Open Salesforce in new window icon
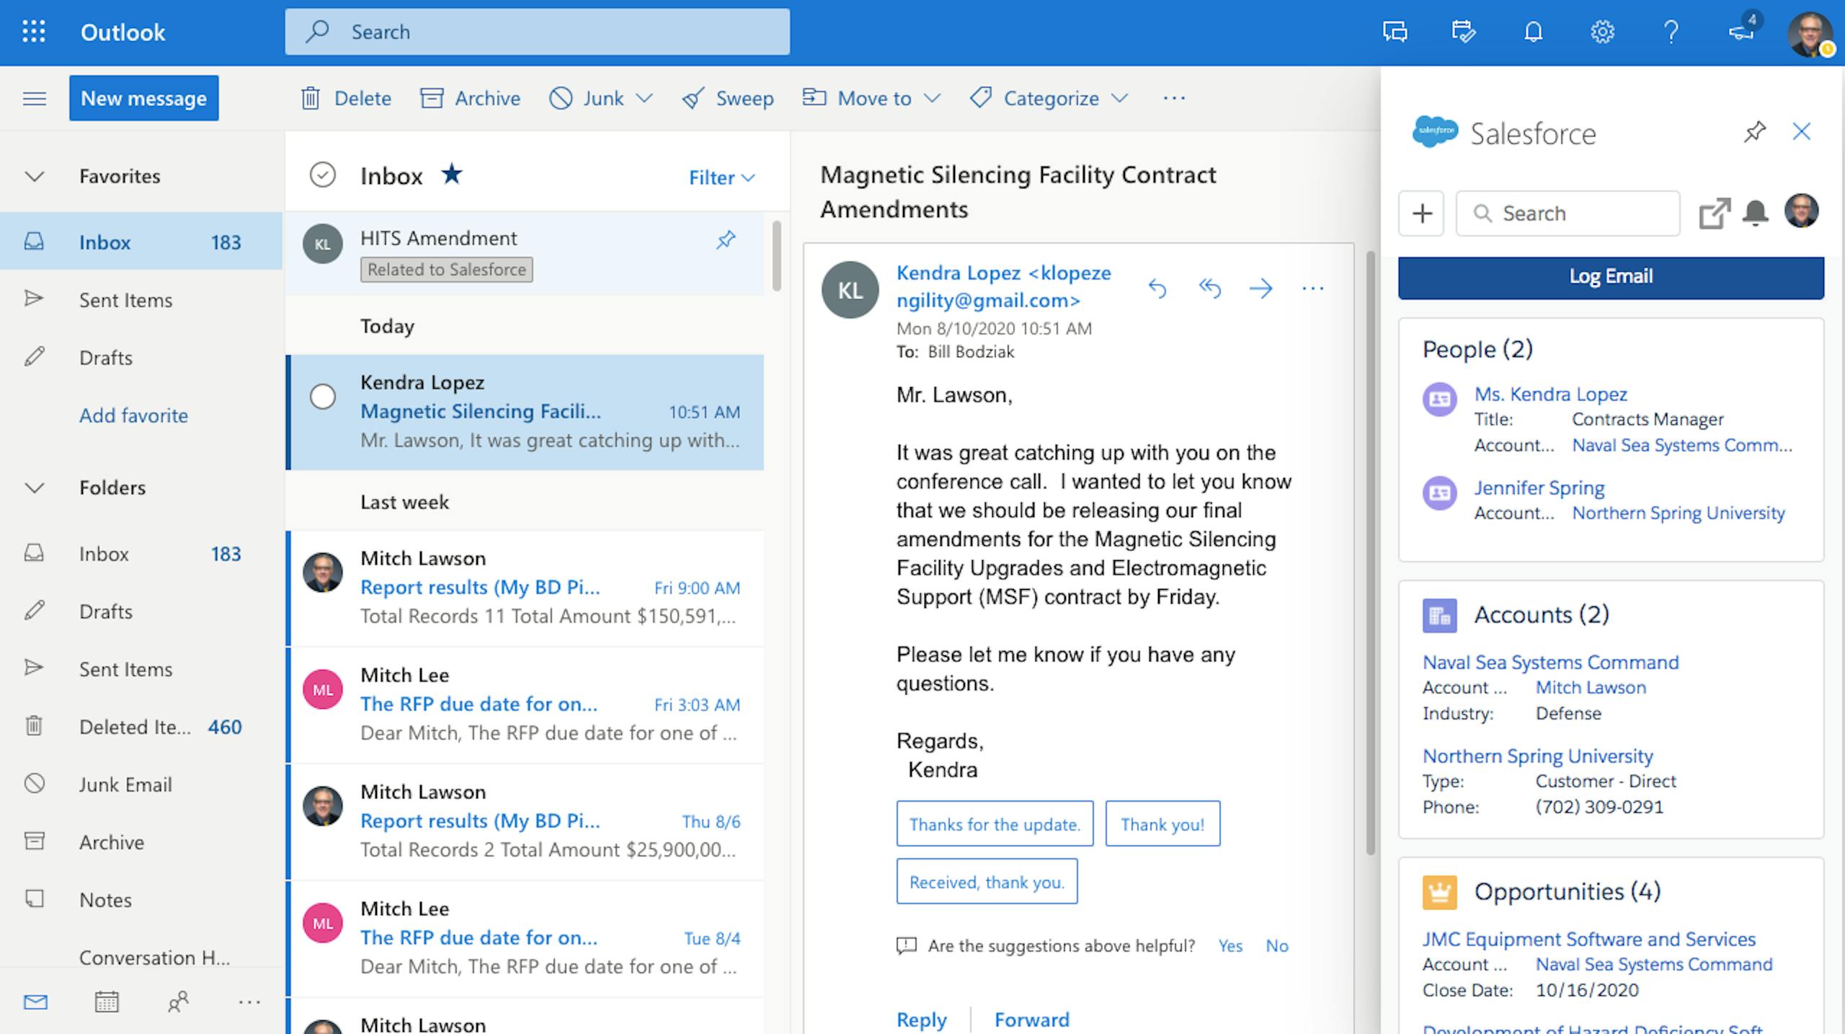 (1715, 213)
